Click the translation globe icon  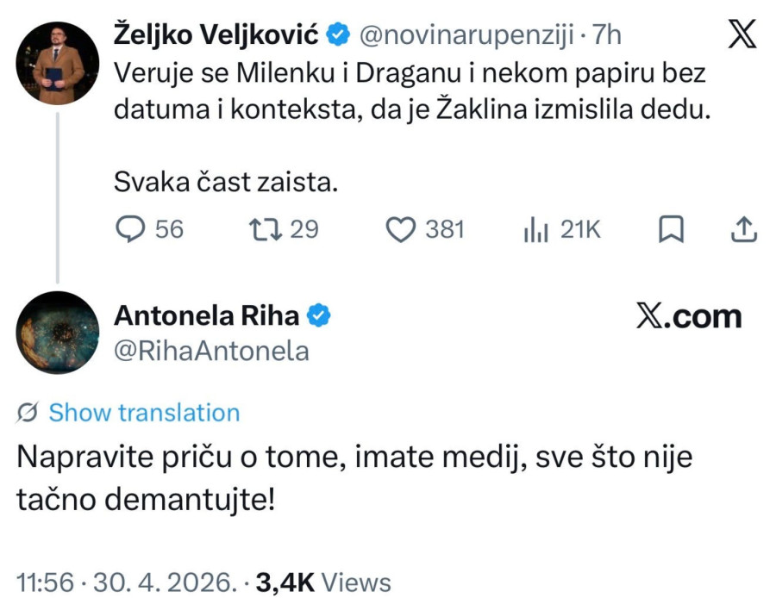(27, 412)
